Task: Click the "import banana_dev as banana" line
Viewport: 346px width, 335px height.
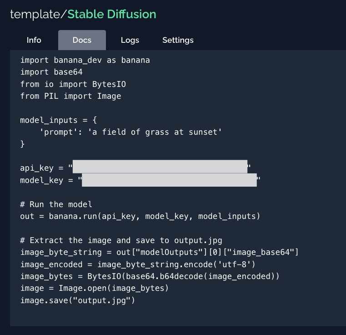Action: [x=85, y=60]
